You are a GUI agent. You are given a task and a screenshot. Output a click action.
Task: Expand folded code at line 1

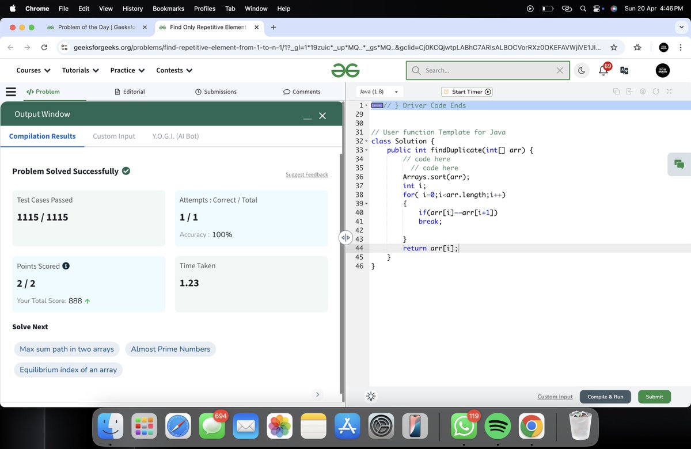pos(367,105)
